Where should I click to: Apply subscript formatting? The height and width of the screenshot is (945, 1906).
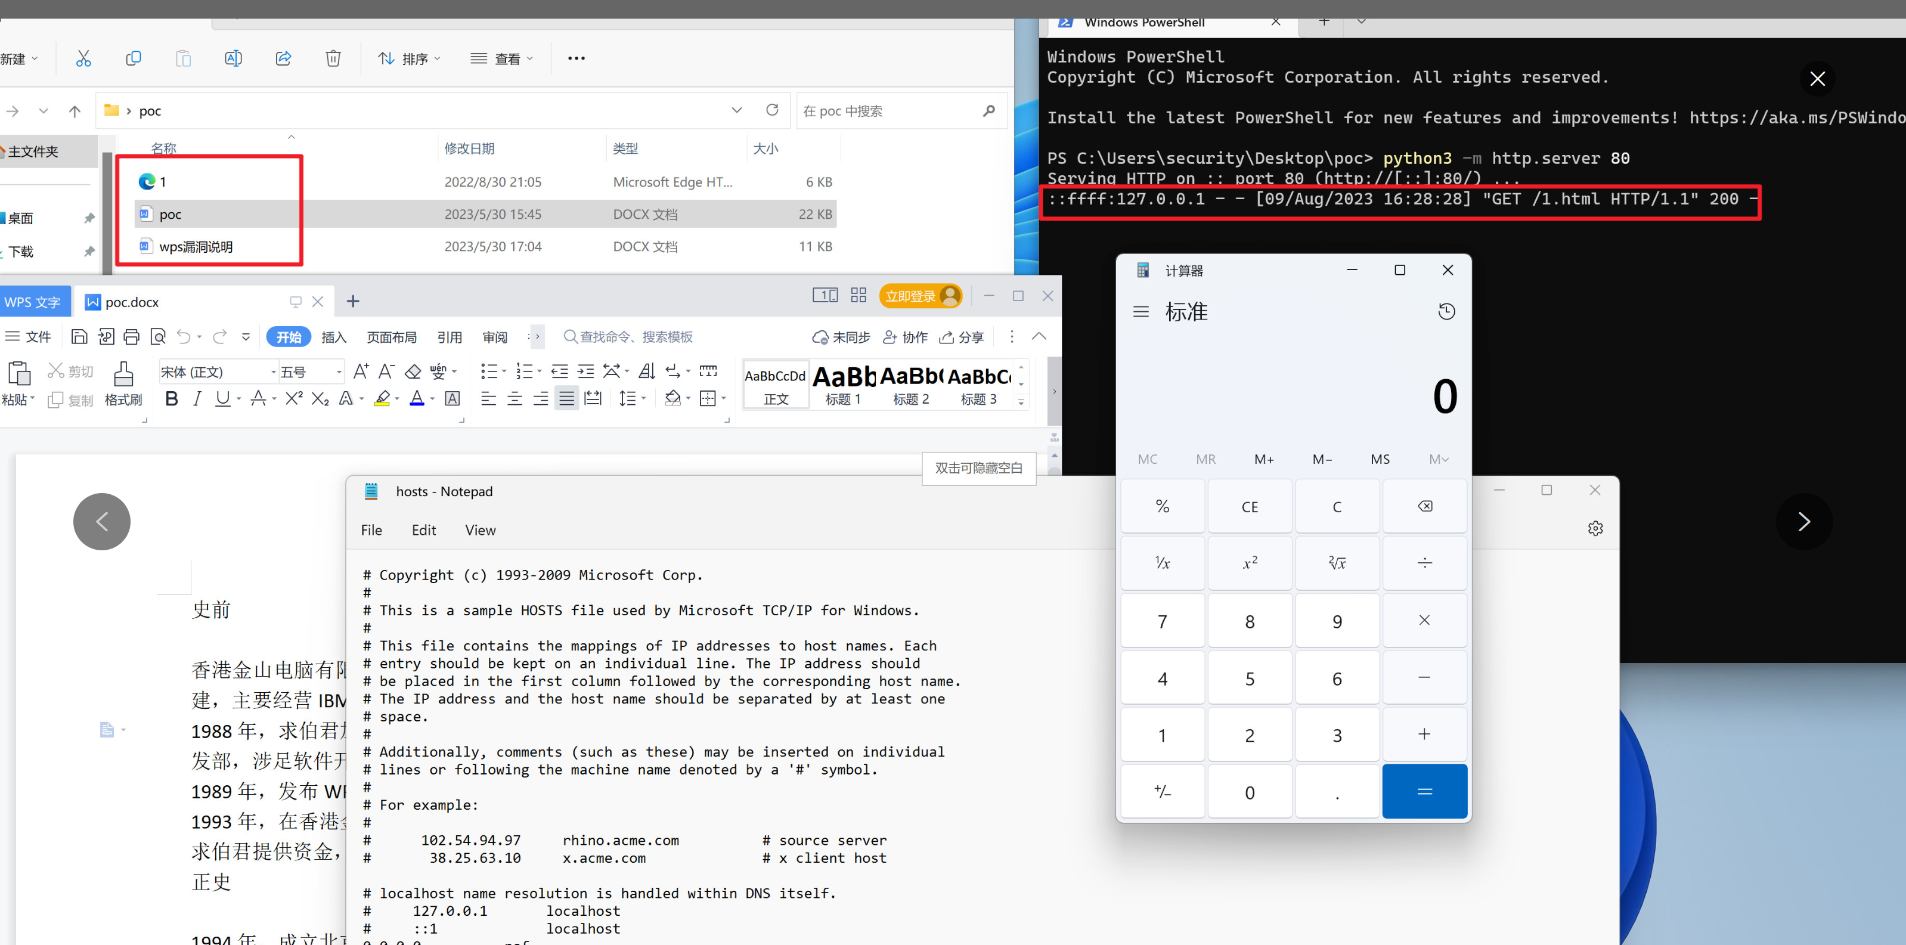[320, 399]
